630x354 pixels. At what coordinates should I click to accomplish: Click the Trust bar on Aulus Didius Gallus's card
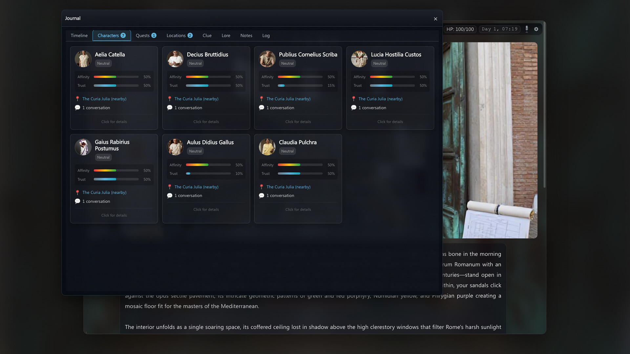[x=208, y=173]
